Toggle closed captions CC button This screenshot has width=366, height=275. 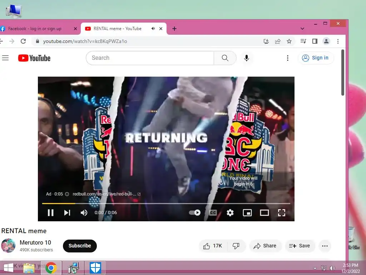[213, 213]
